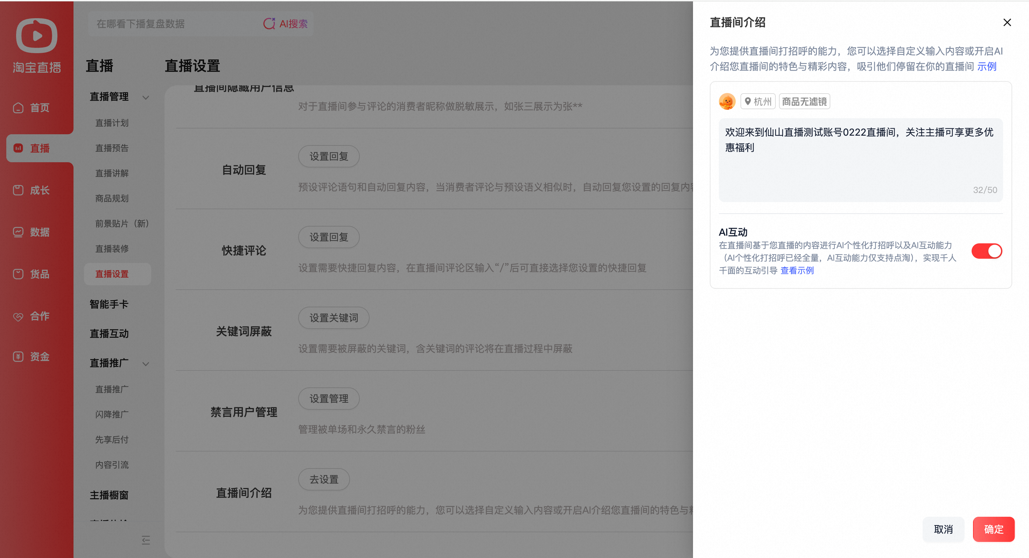The height and width of the screenshot is (558, 1029).
Task: Click the 取消 button
Action: [943, 529]
